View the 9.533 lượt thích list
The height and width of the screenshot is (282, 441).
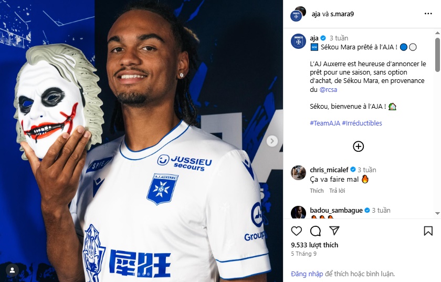pos(314,245)
